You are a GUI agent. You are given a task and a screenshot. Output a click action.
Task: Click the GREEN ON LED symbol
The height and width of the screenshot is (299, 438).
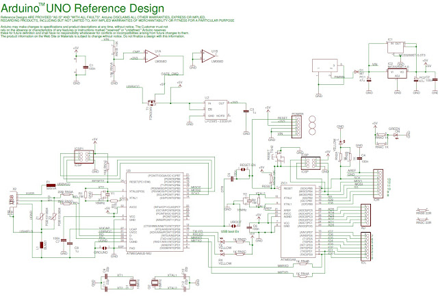(396, 135)
